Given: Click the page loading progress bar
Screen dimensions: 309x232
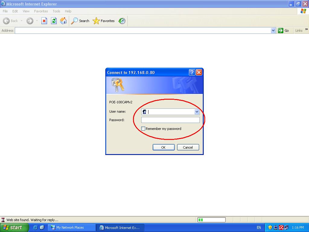Looking at the screenshot, I should pos(212,220).
